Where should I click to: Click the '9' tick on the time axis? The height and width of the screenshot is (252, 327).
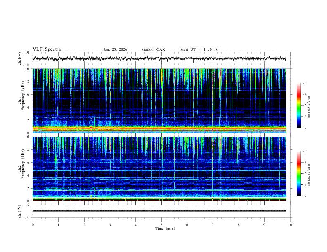point(264,225)
